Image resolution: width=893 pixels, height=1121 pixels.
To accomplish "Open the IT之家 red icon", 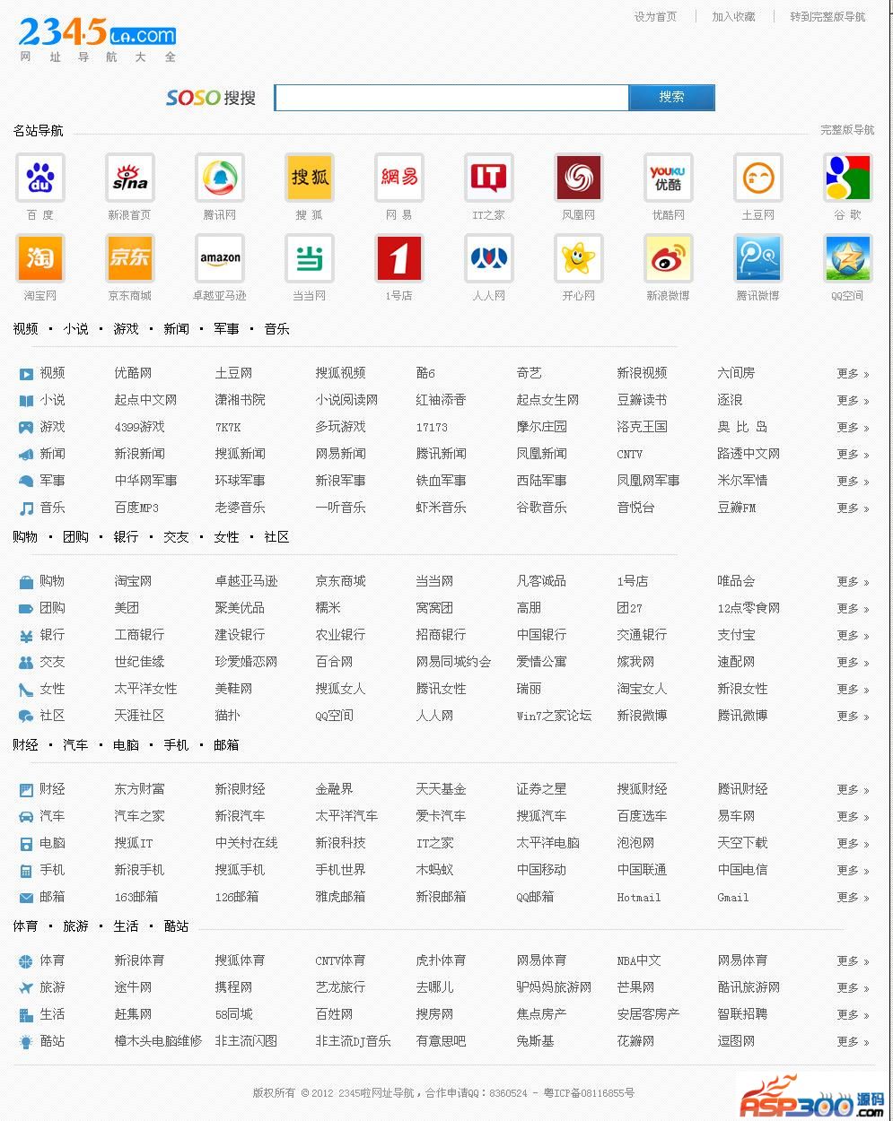I will 489,178.
